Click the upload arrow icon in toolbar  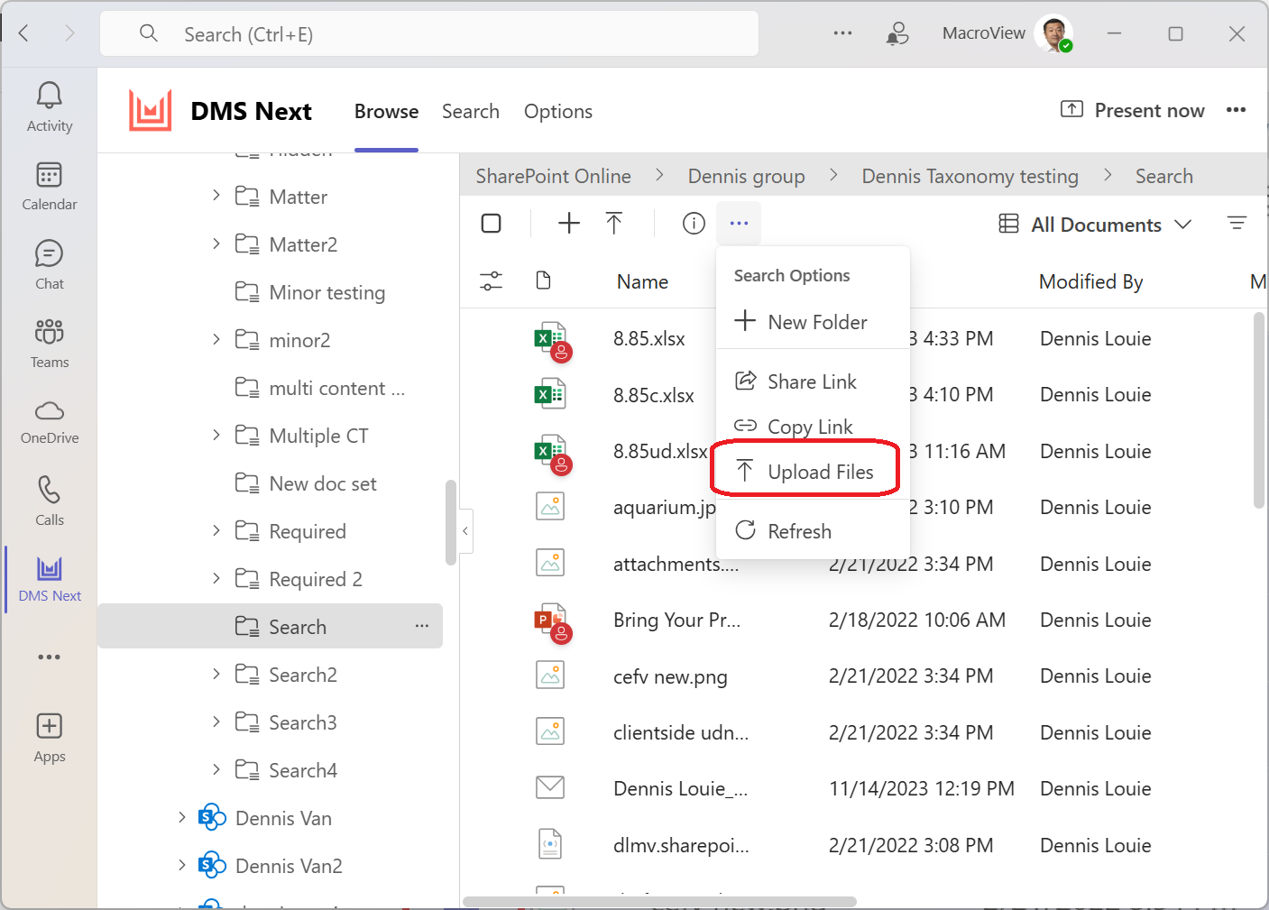tap(614, 223)
